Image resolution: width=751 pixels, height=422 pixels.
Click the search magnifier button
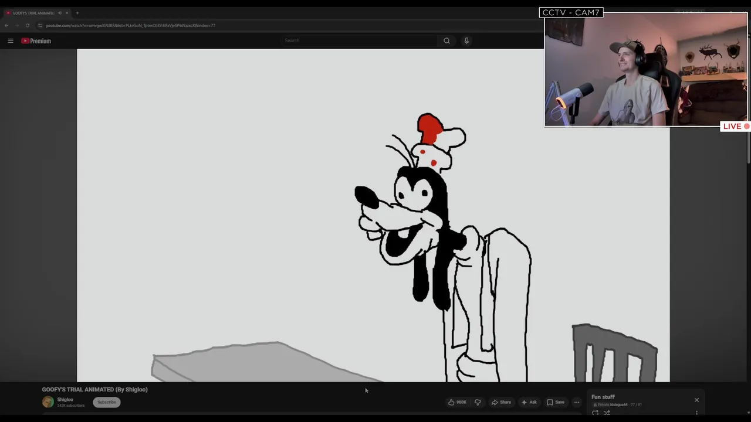point(446,40)
